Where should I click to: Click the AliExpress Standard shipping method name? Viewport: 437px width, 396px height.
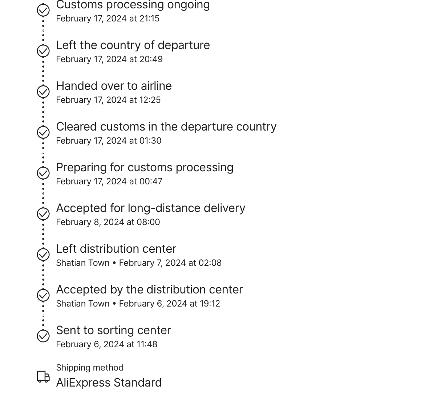(109, 383)
